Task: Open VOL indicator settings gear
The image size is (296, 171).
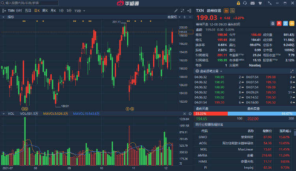Action: [x=190, y=114]
